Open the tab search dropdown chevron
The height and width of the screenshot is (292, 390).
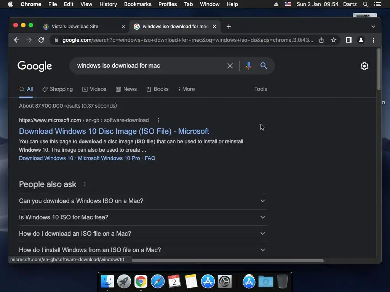click(x=373, y=27)
